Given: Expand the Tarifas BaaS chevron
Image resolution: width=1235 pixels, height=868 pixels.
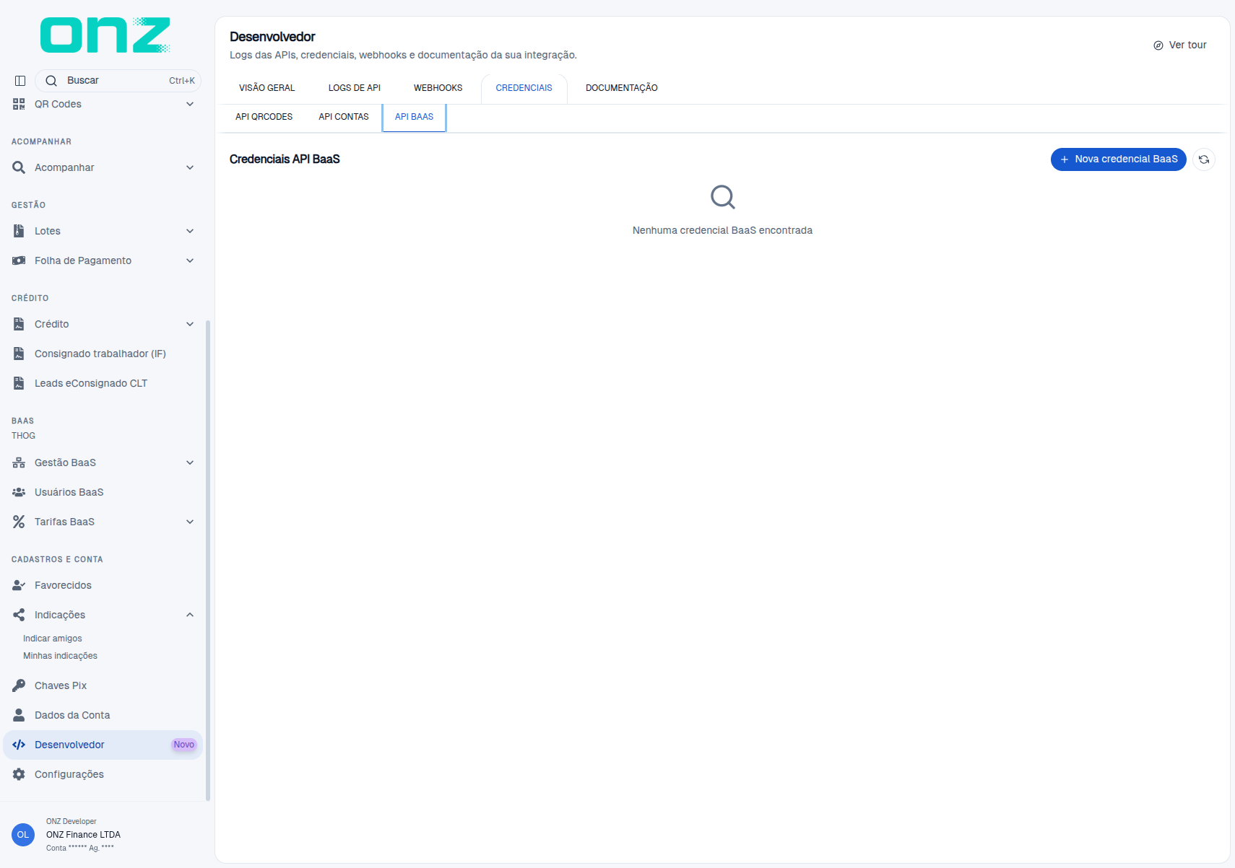Looking at the screenshot, I should pos(190,522).
